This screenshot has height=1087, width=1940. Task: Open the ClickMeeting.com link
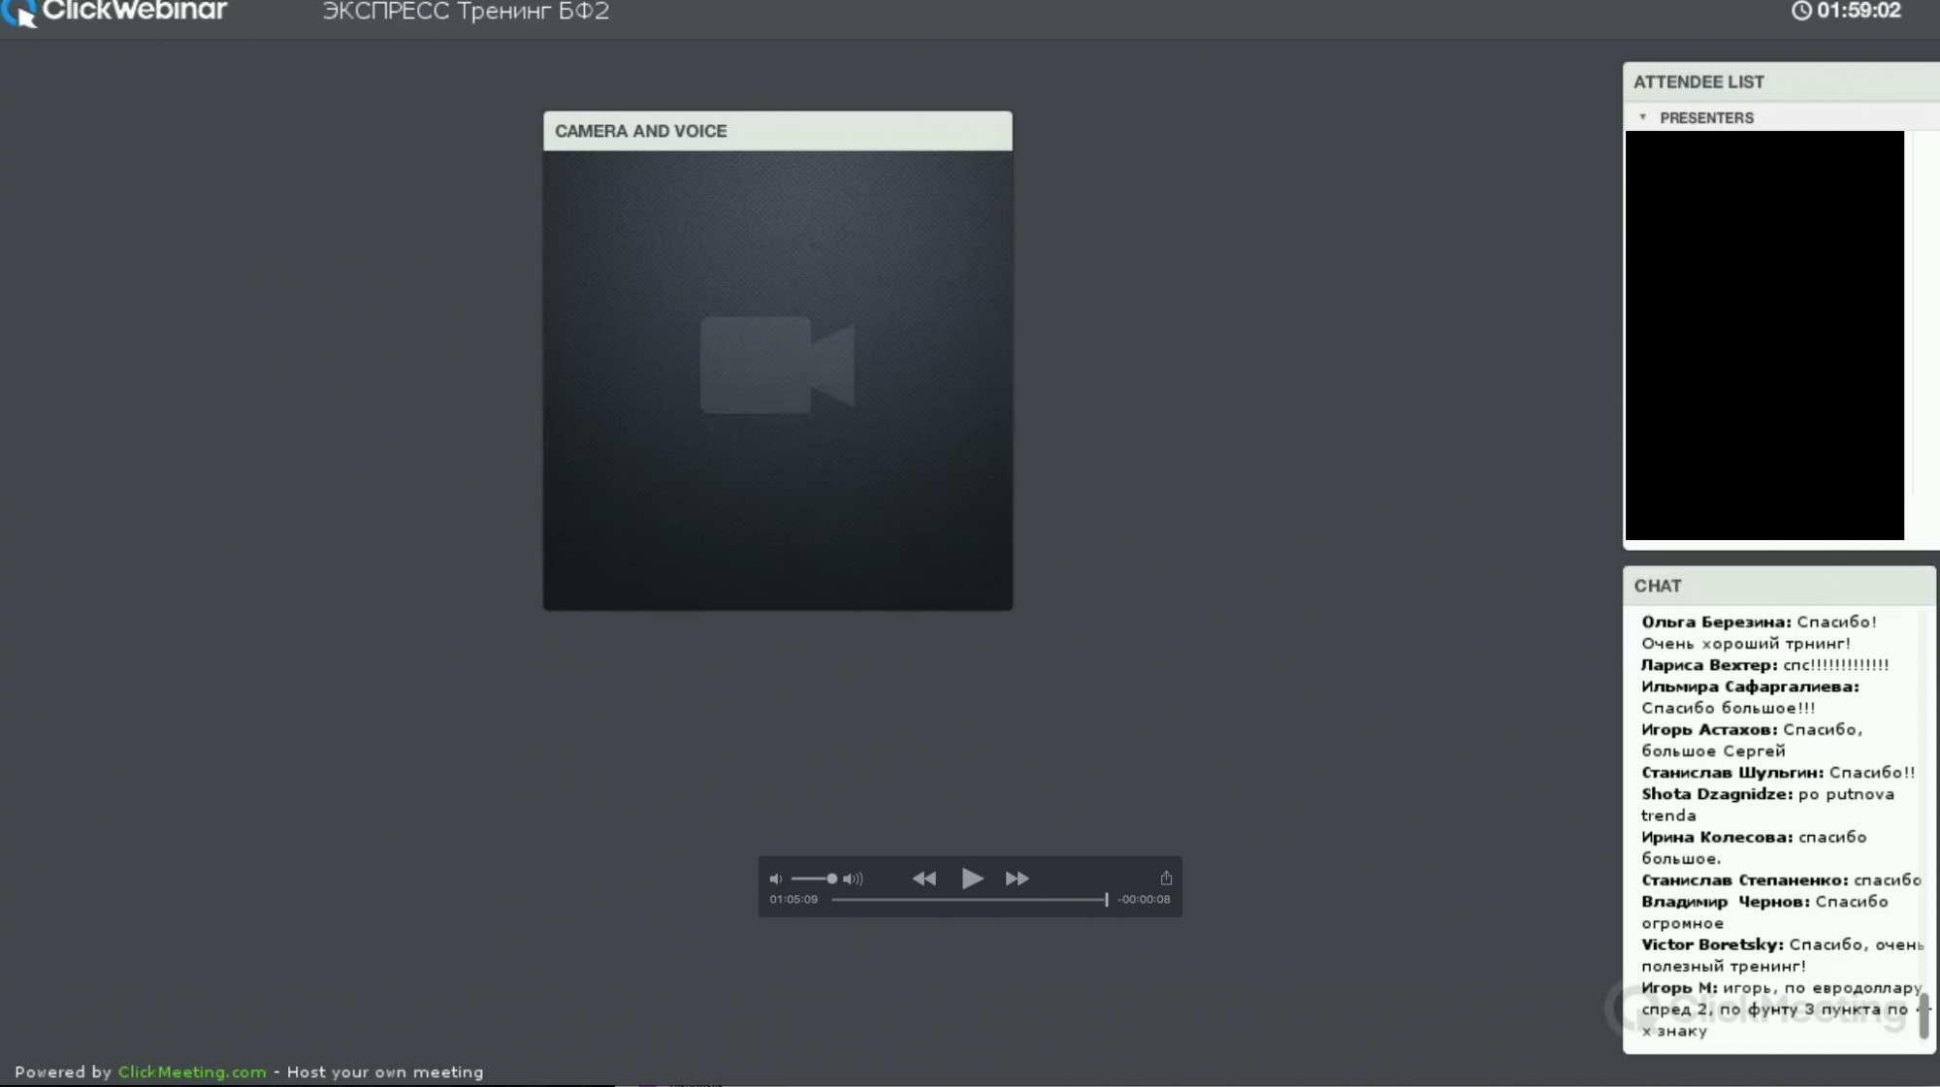pos(192,1071)
